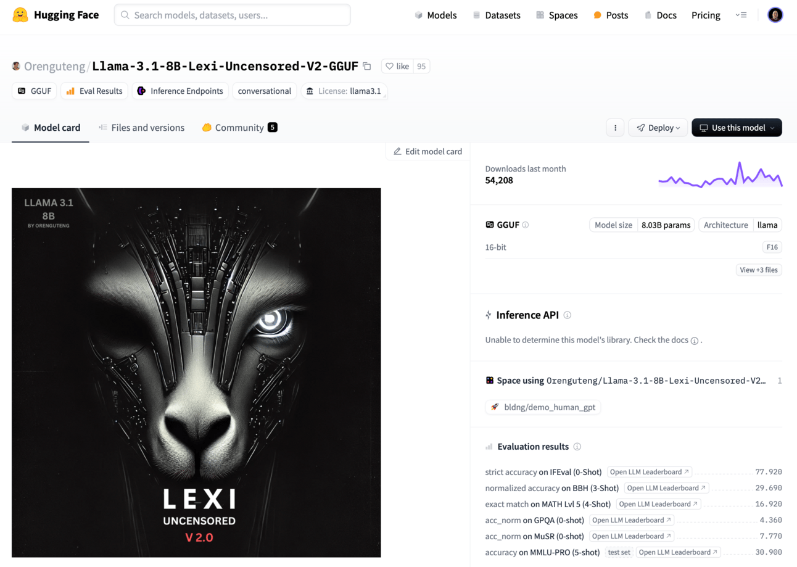This screenshot has width=797, height=567.
Task: Open the License: llama3.1 tag
Action: [x=344, y=91]
